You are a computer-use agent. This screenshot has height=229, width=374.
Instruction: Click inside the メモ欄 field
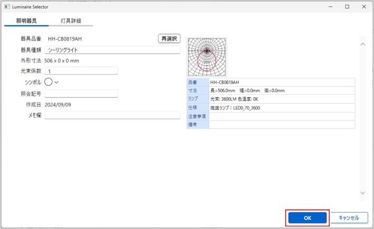pos(112,115)
